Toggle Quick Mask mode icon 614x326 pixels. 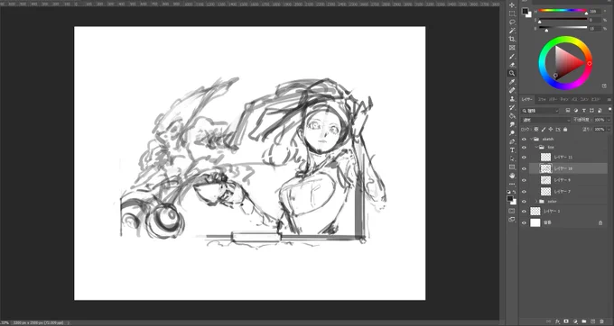click(x=512, y=211)
